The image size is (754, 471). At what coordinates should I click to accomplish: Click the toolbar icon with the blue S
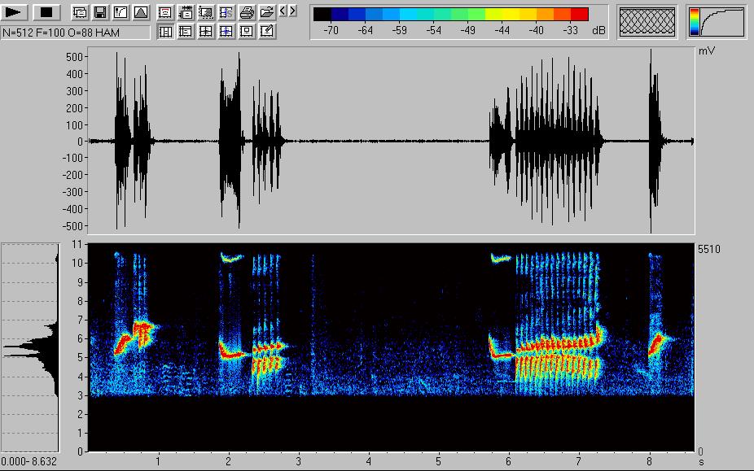[x=226, y=12]
